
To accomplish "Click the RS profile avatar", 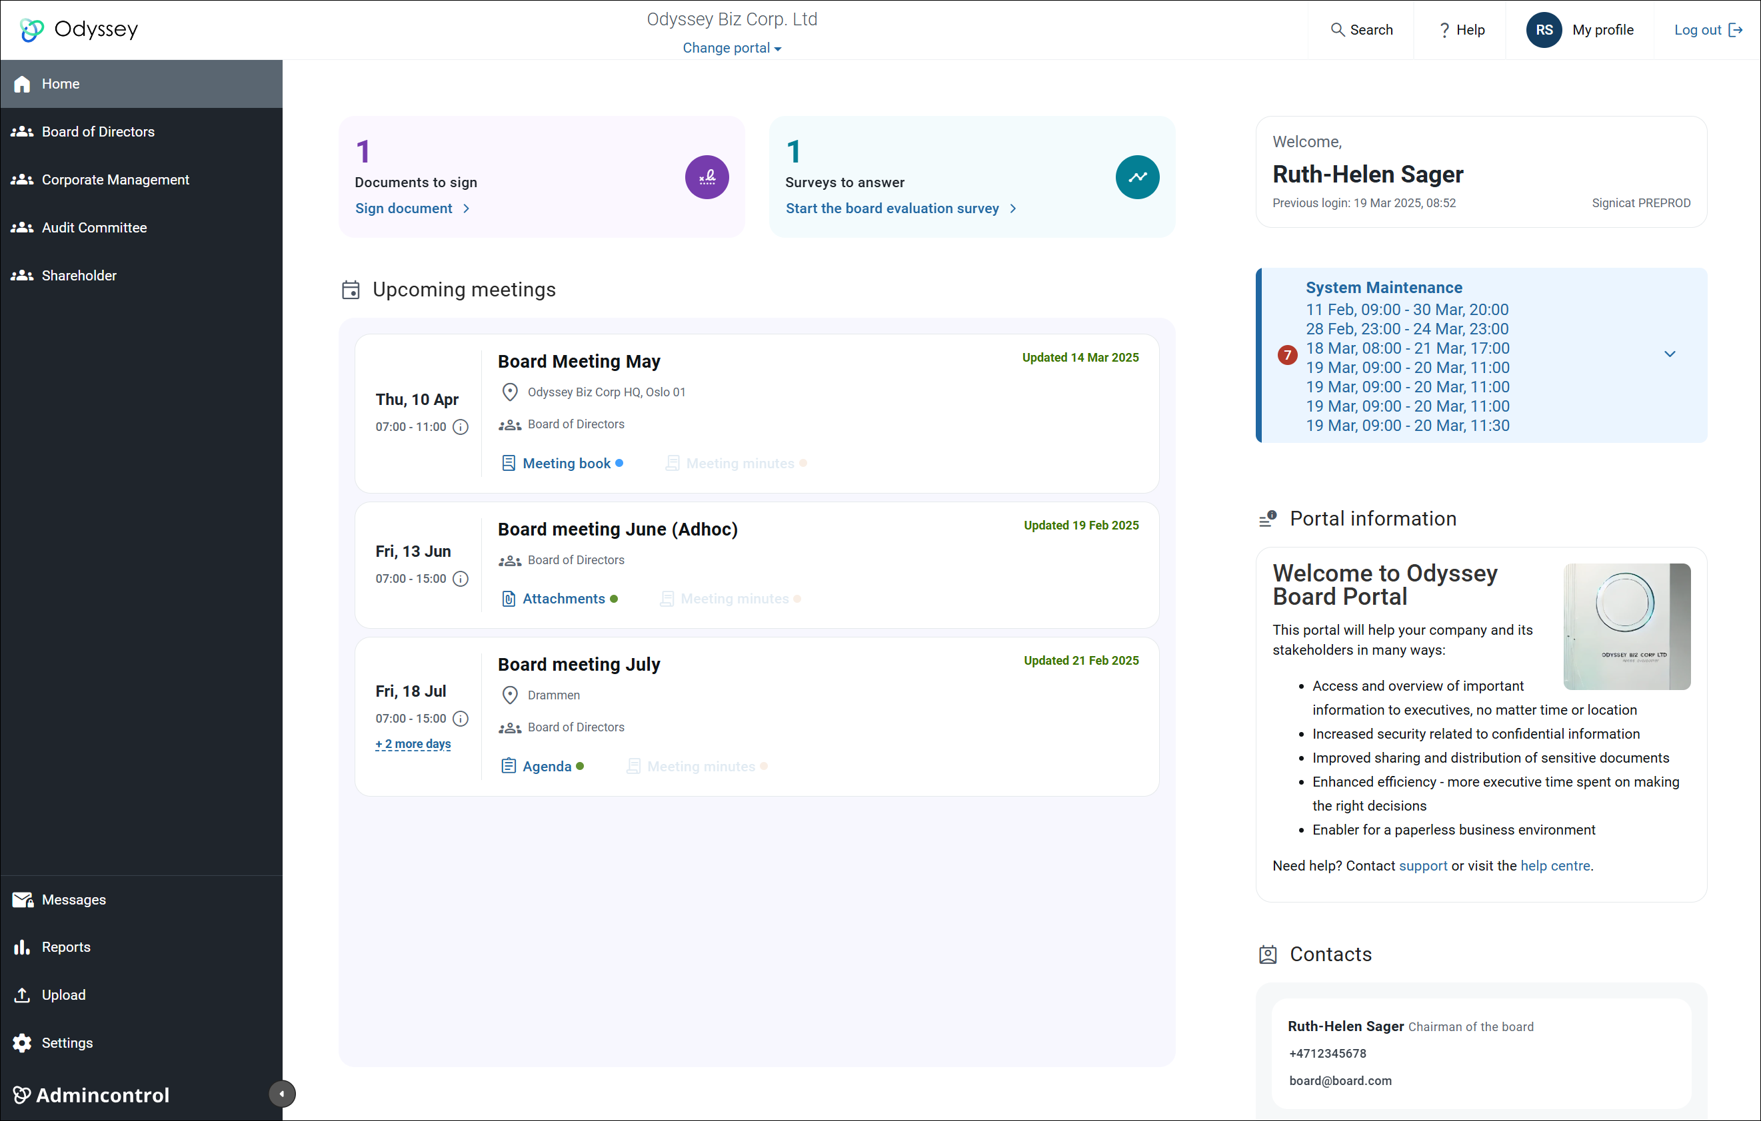I will [x=1544, y=30].
